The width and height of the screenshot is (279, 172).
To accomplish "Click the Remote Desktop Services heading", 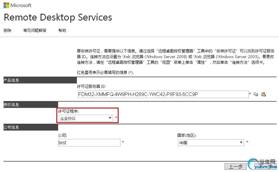I will pyautogui.click(x=58, y=17).
